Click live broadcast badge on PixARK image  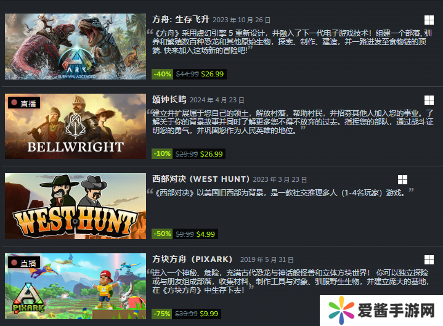click(x=24, y=263)
